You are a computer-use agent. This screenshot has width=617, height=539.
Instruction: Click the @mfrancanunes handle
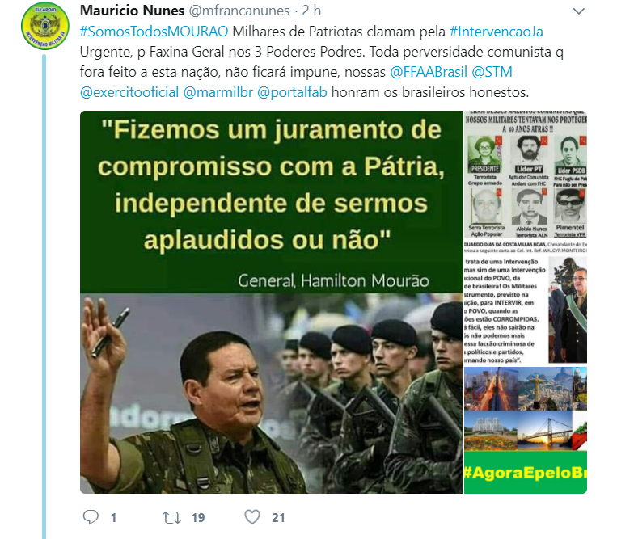(239, 11)
